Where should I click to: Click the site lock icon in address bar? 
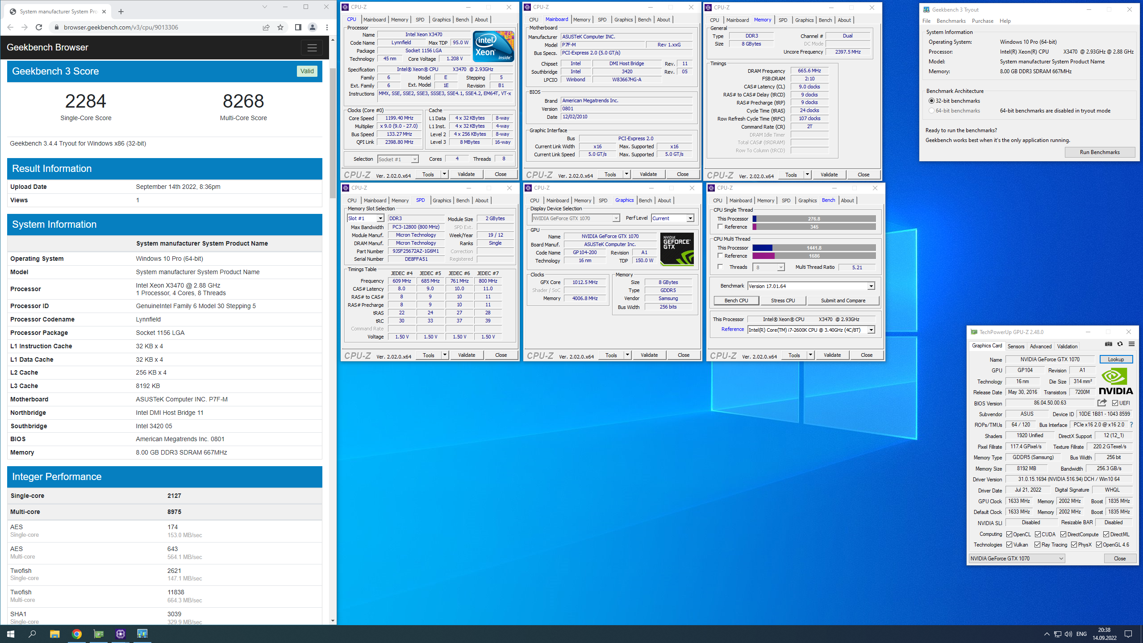pyautogui.click(x=56, y=27)
